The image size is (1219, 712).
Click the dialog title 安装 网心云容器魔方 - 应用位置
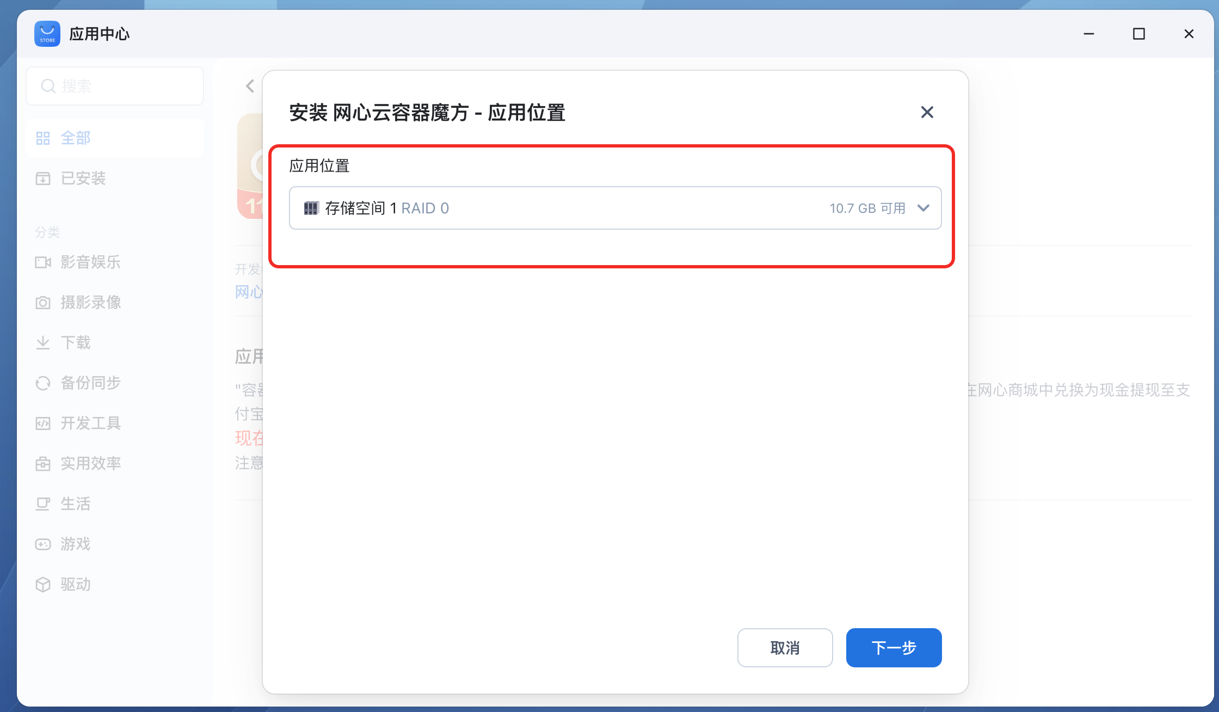427,113
